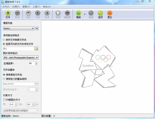This screenshot has height=119, width=155.
Task: Click the London Olympics logo preview
Action: pyautogui.click(x=97, y=67)
